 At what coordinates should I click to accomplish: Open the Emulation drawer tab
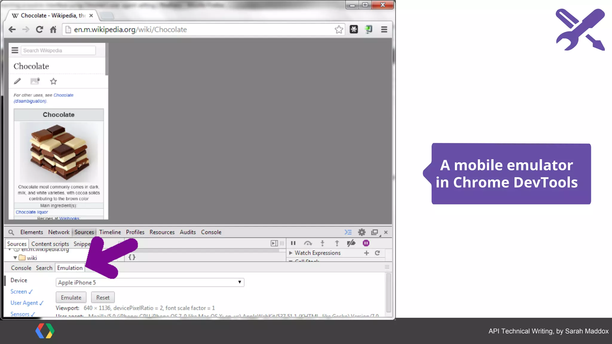[x=70, y=268]
